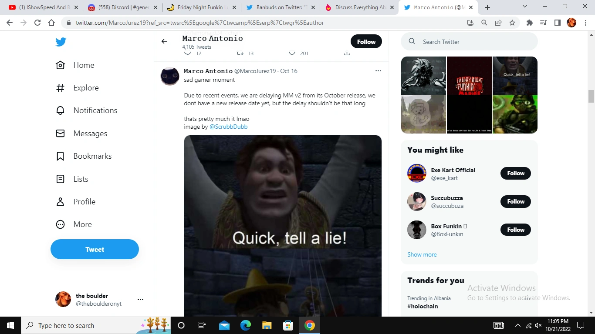Open the #holochain trend
Image resolution: width=595 pixels, height=334 pixels.
(423, 306)
